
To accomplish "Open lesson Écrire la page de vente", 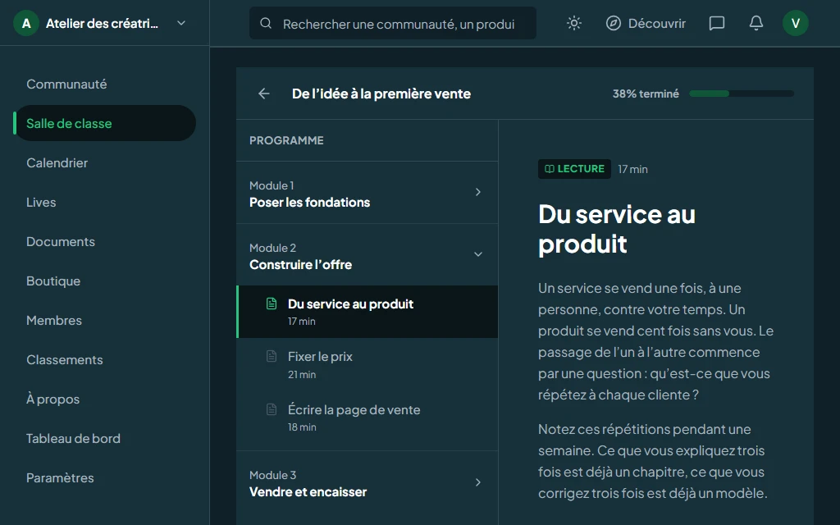I will click(367, 418).
